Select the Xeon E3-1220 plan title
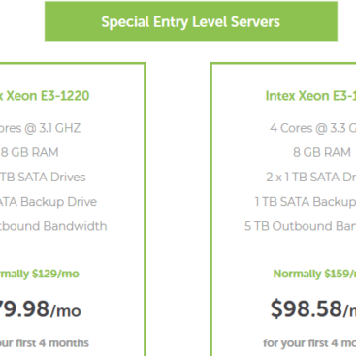356x356 pixels. [45, 96]
